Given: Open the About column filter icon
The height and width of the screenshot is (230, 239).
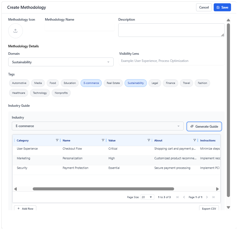Looking at the screenshot, I should [x=194, y=140].
